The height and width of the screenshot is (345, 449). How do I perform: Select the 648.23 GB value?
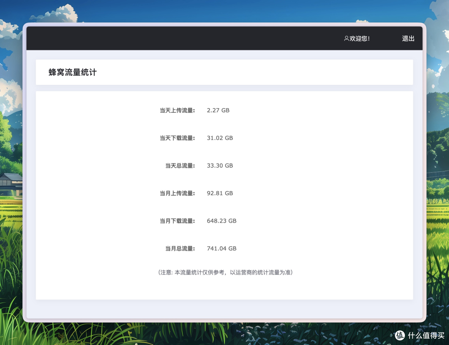tap(222, 221)
